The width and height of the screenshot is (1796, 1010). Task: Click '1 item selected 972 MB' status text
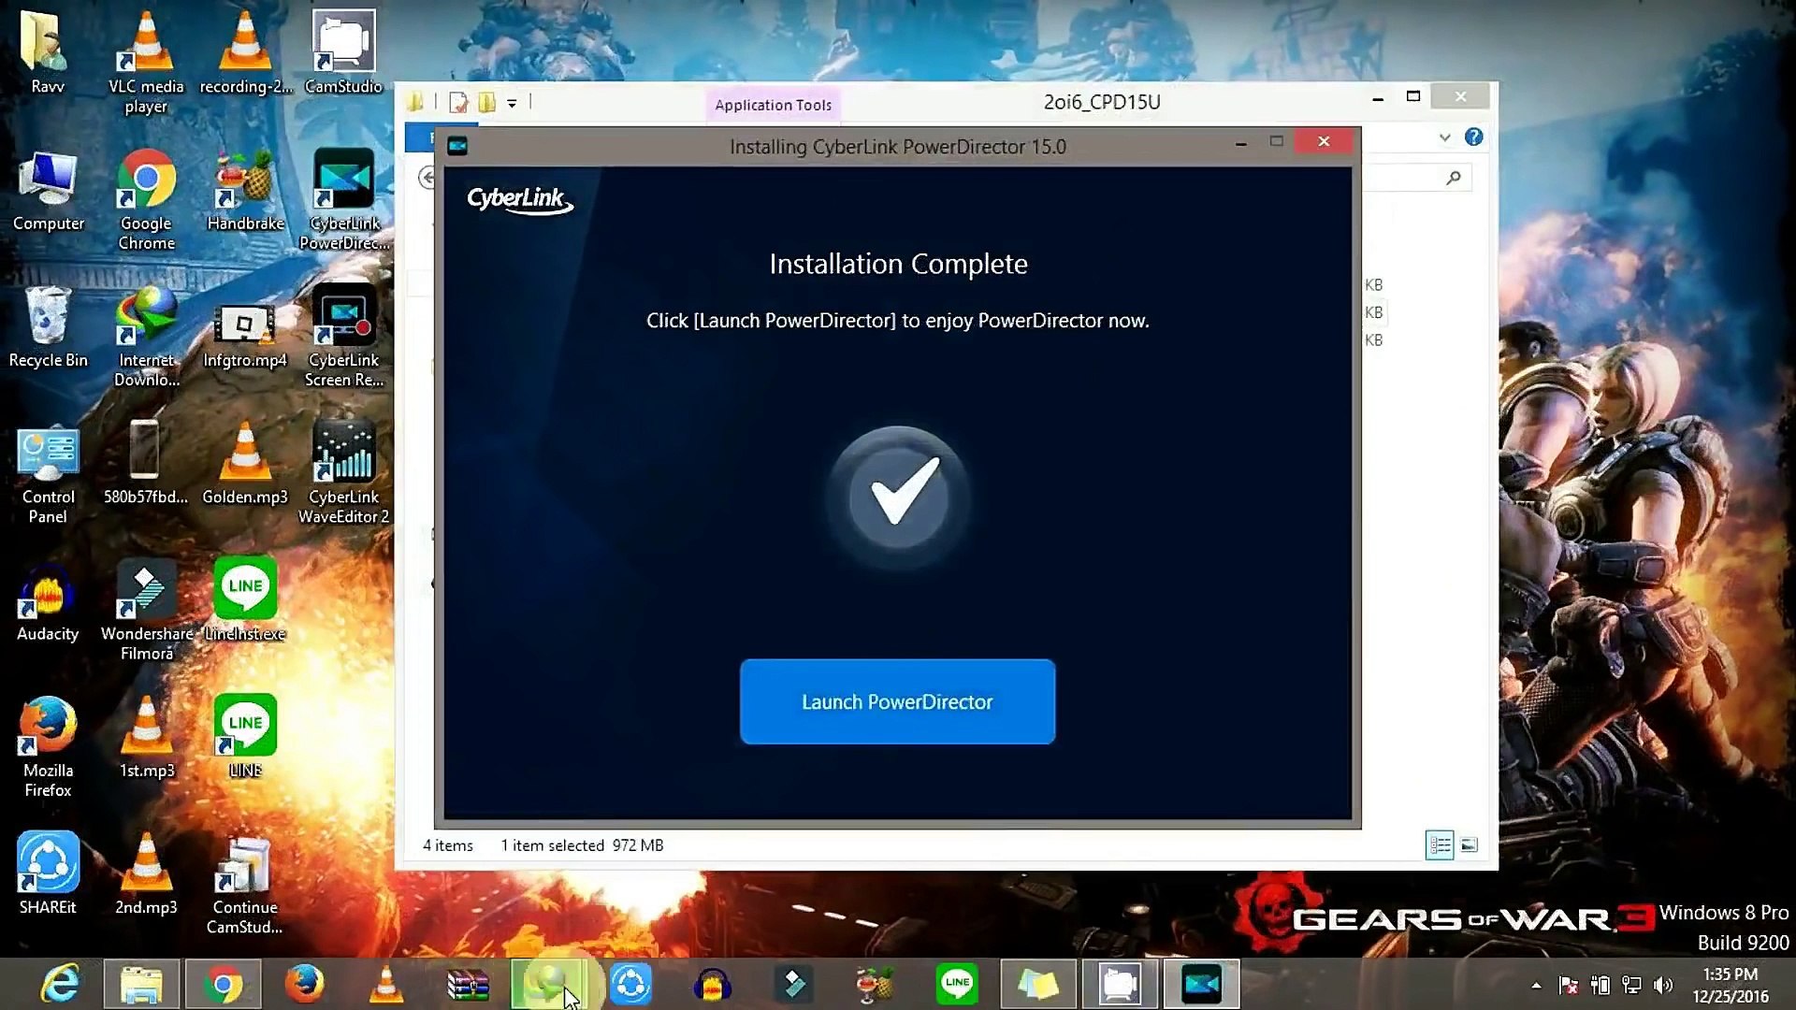(582, 845)
